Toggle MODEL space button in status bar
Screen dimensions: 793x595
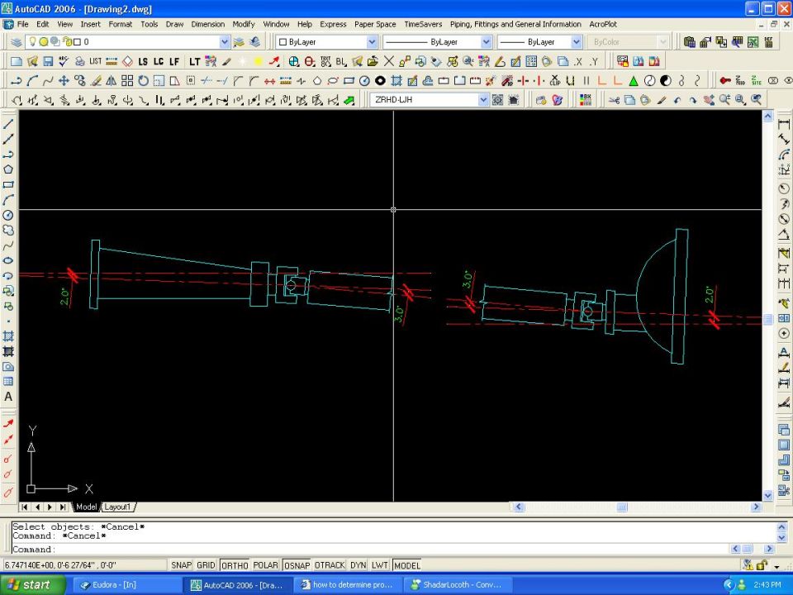pos(406,565)
